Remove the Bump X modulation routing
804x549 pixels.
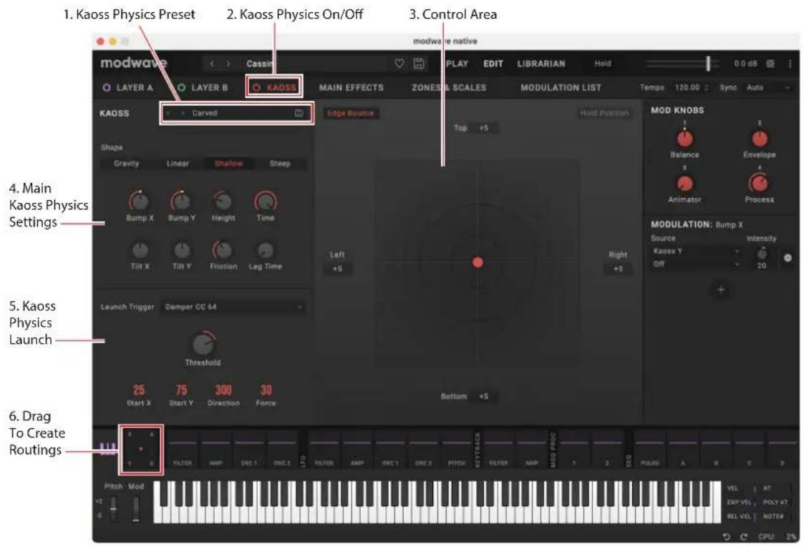click(x=788, y=257)
